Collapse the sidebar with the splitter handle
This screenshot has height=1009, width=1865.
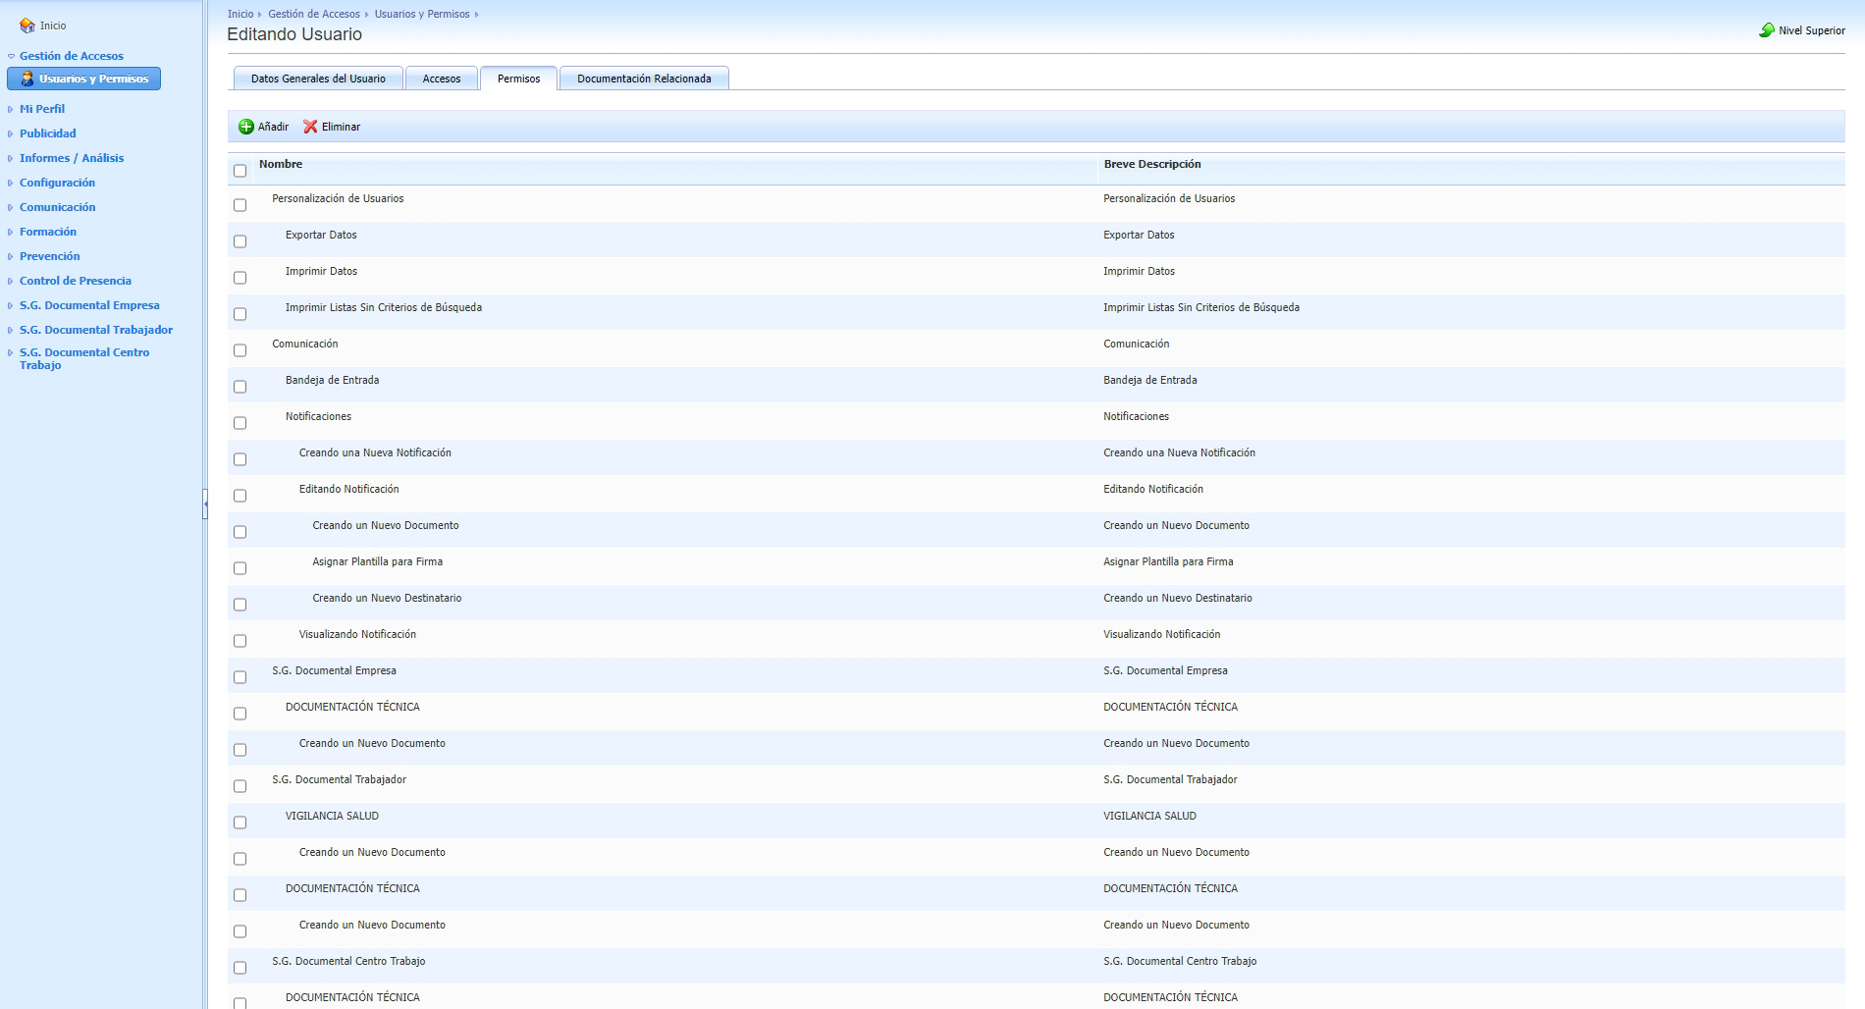click(205, 504)
